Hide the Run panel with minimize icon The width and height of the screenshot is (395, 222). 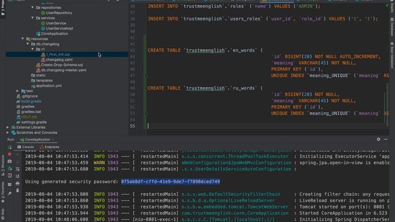(x=386, y=139)
